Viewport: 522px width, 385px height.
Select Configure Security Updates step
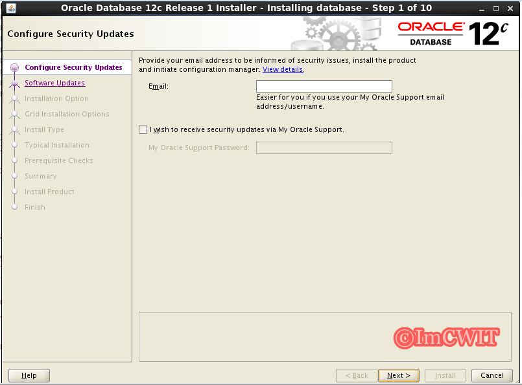click(x=73, y=67)
